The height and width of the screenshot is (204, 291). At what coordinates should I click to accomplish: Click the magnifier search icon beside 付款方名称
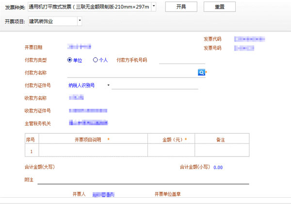point(201,72)
